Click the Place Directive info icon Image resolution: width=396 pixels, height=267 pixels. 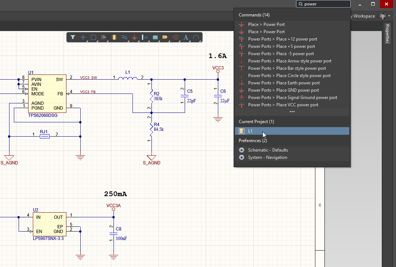pos(176,37)
